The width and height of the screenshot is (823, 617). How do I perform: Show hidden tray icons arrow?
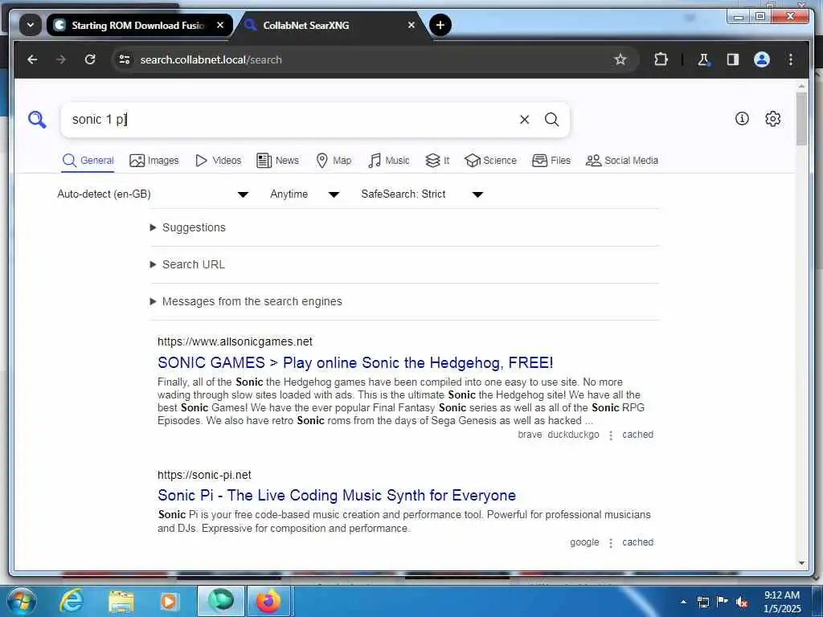click(x=683, y=602)
